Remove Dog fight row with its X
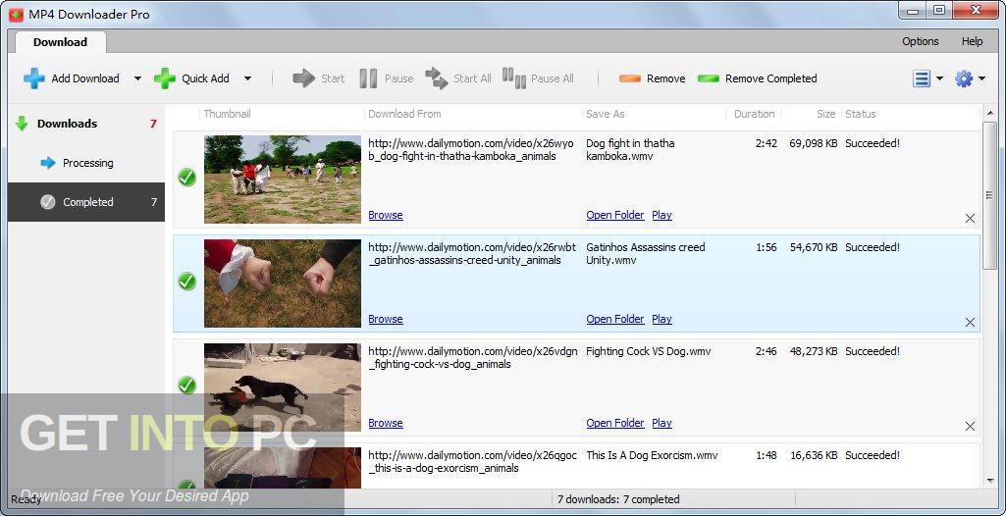 [970, 219]
